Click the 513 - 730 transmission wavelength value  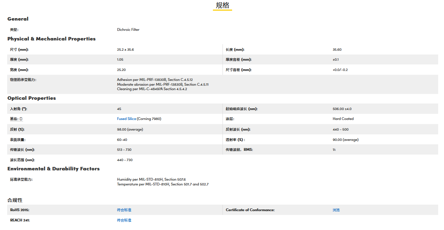(x=124, y=150)
